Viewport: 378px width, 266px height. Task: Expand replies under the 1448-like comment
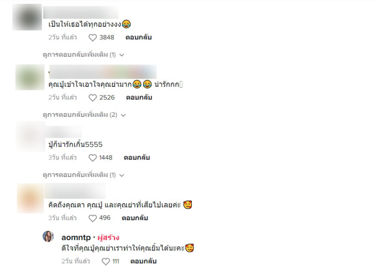click(84, 175)
